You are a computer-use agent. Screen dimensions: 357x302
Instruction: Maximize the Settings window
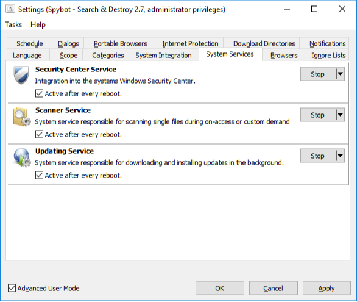[x=314, y=9]
